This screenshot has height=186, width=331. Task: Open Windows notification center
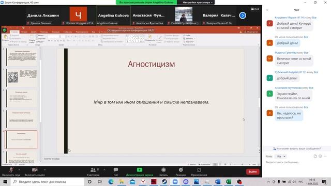coord(324,181)
